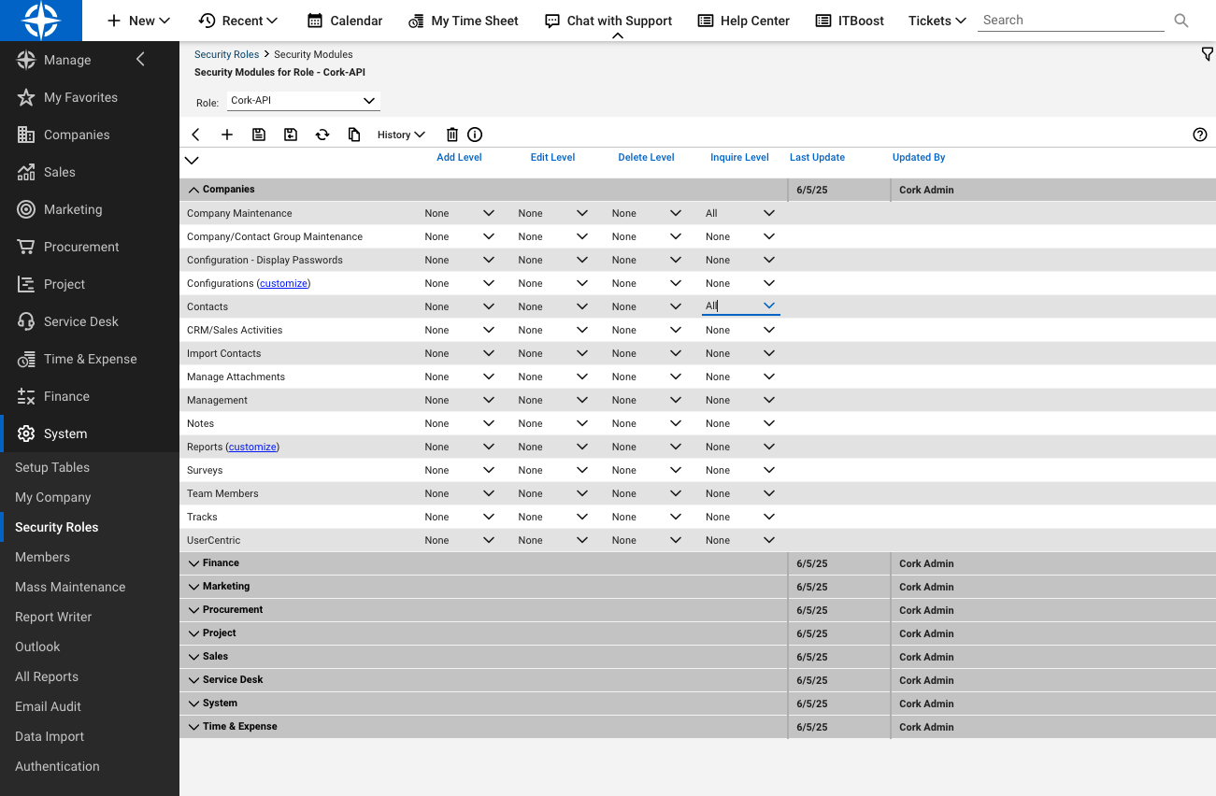Click the Save and Close icon
This screenshot has height=796, width=1216.
click(291, 135)
